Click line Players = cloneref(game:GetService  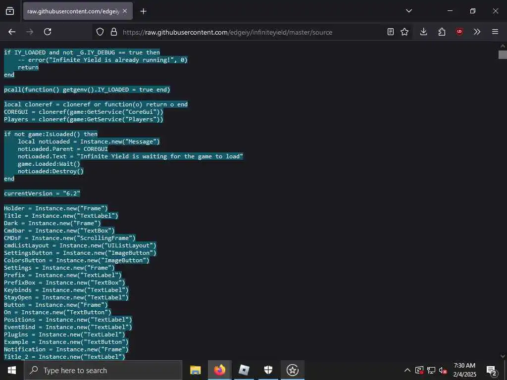click(83, 119)
